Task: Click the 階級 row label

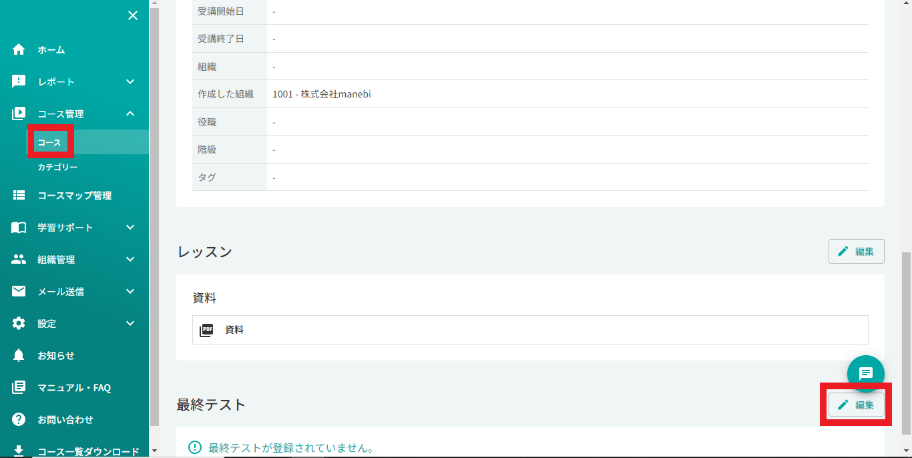Action: pyautogui.click(x=207, y=150)
